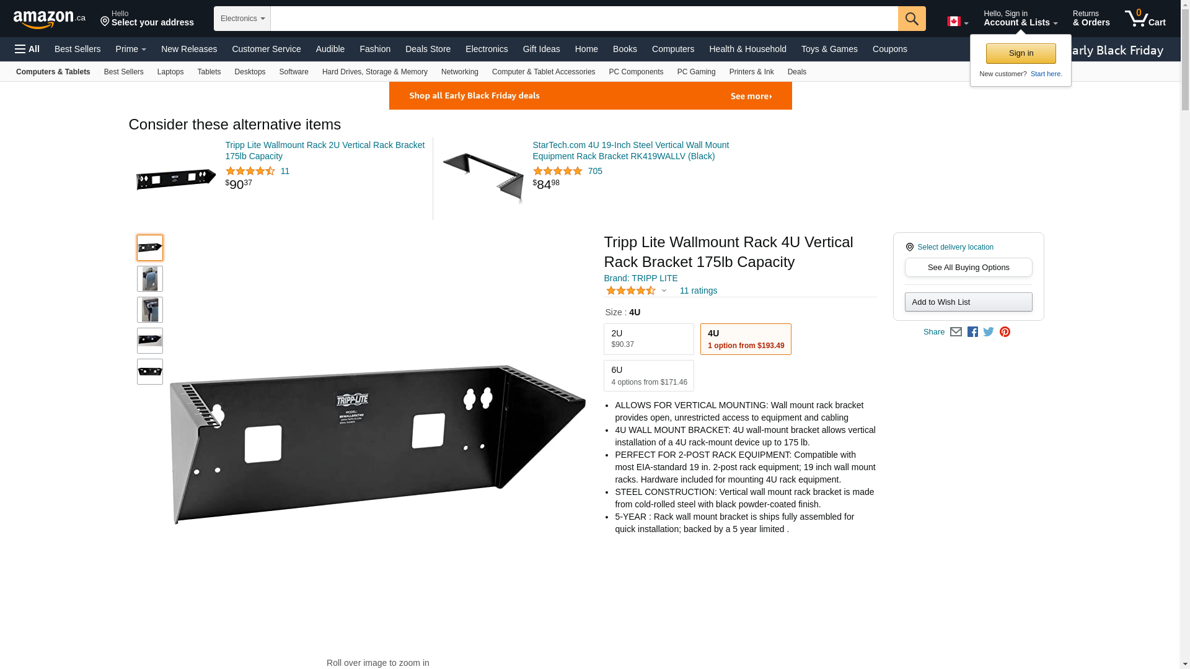Image resolution: width=1190 pixels, height=669 pixels.
Task: Select the 2U size option
Action: [x=649, y=339]
